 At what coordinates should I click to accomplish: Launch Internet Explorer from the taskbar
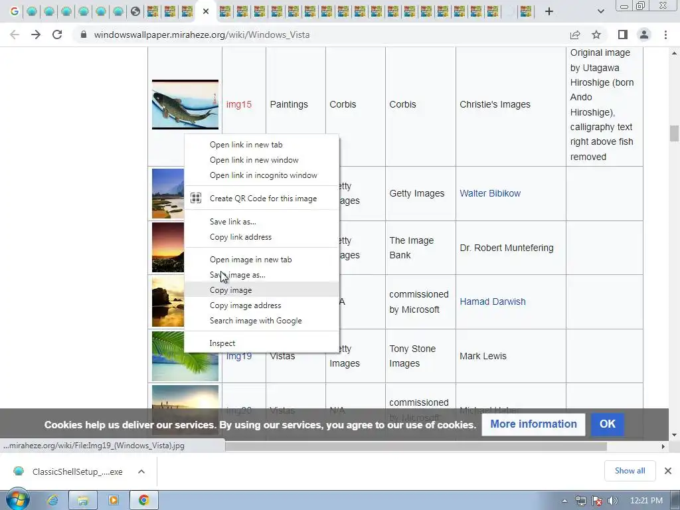coord(53,501)
